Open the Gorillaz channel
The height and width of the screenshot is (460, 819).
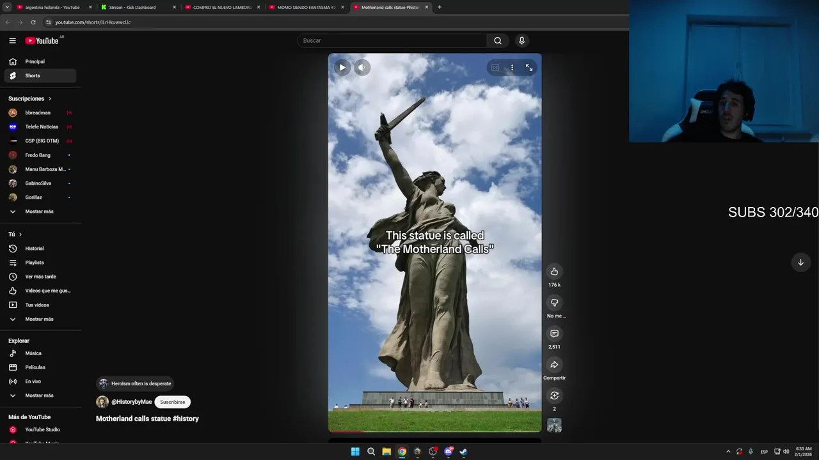point(40,197)
